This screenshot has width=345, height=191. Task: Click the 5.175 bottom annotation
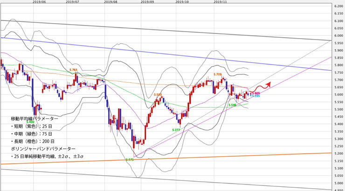(x=130, y=160)
